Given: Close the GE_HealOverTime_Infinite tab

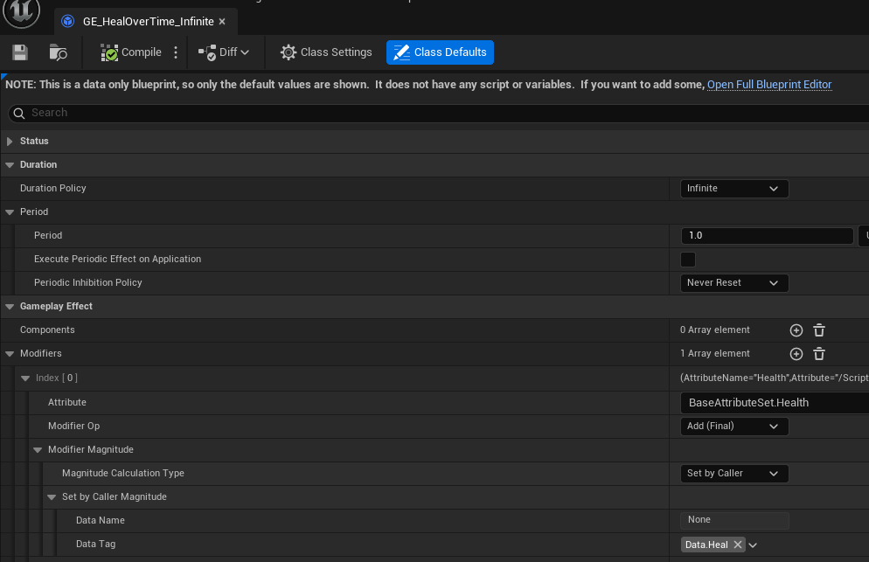Looking at the screenshot, I should (x=222, y=22).
